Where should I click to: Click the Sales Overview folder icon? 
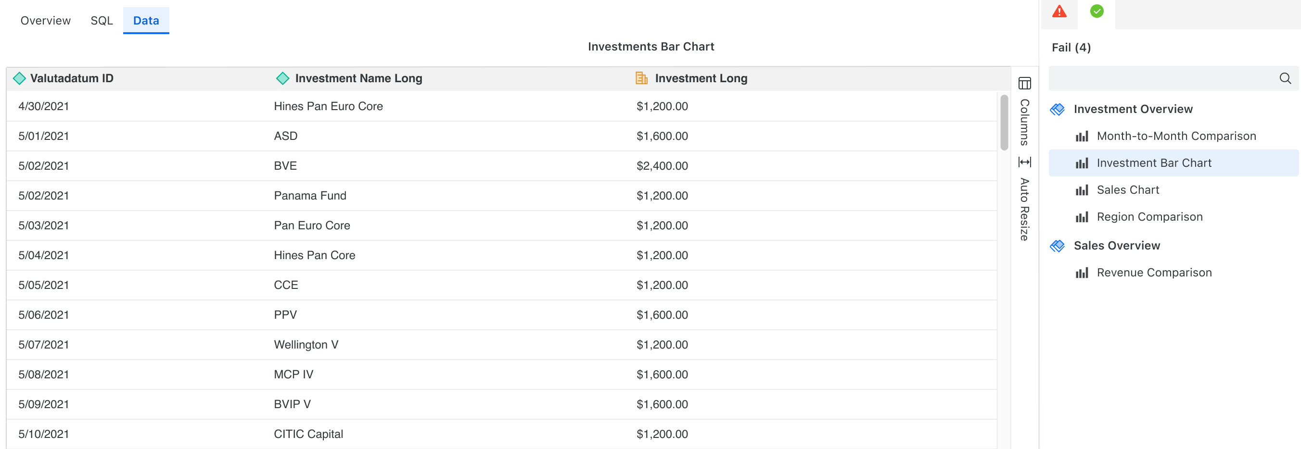1057,246
